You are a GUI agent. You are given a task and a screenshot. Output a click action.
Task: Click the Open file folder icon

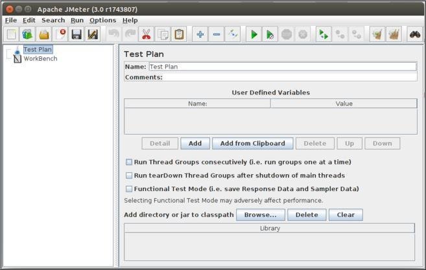[43, 34]
